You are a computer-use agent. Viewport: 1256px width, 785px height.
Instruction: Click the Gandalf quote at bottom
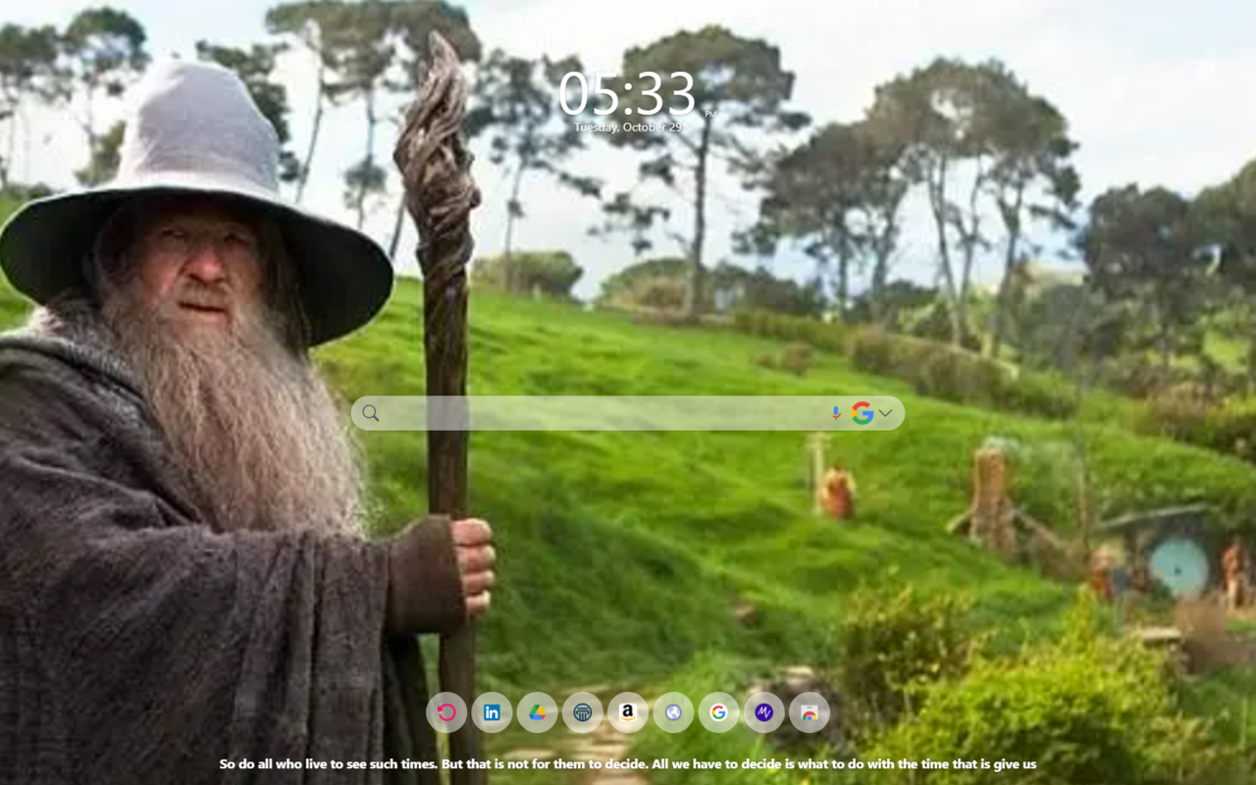click(x=628, y=763)
